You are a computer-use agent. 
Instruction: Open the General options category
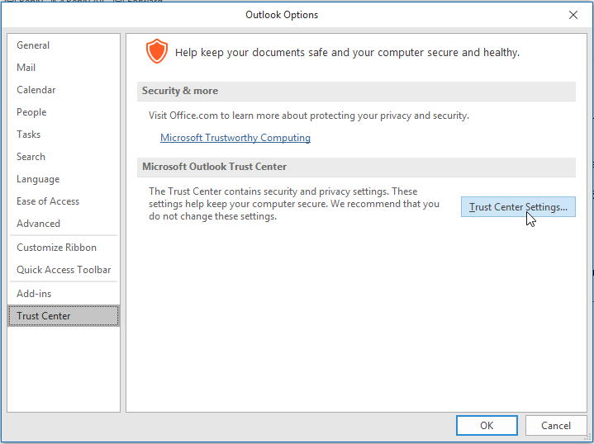pos(33,45)
